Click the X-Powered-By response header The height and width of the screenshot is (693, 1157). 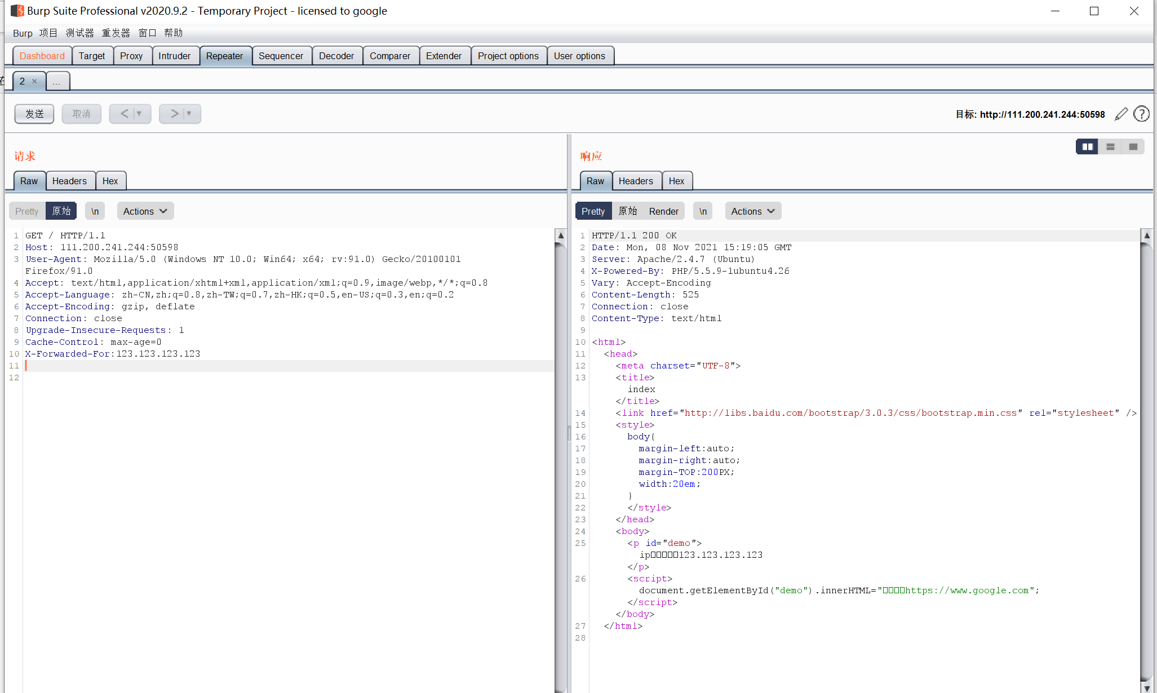click(690, 271)
